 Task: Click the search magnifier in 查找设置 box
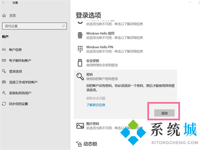pos(63,26)
